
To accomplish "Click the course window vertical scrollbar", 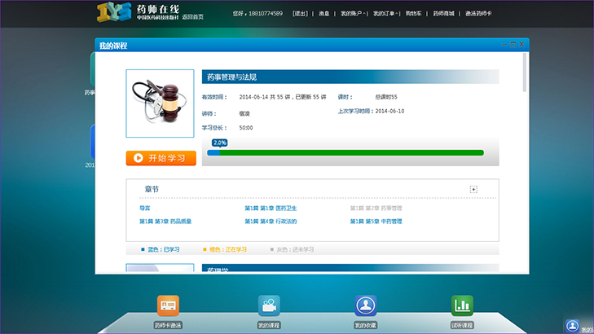I will [x=526, y=73].
